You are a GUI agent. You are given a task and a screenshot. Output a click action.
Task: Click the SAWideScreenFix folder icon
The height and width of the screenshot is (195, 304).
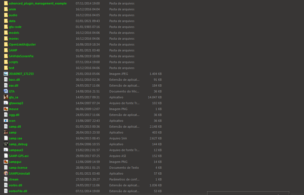6,56
